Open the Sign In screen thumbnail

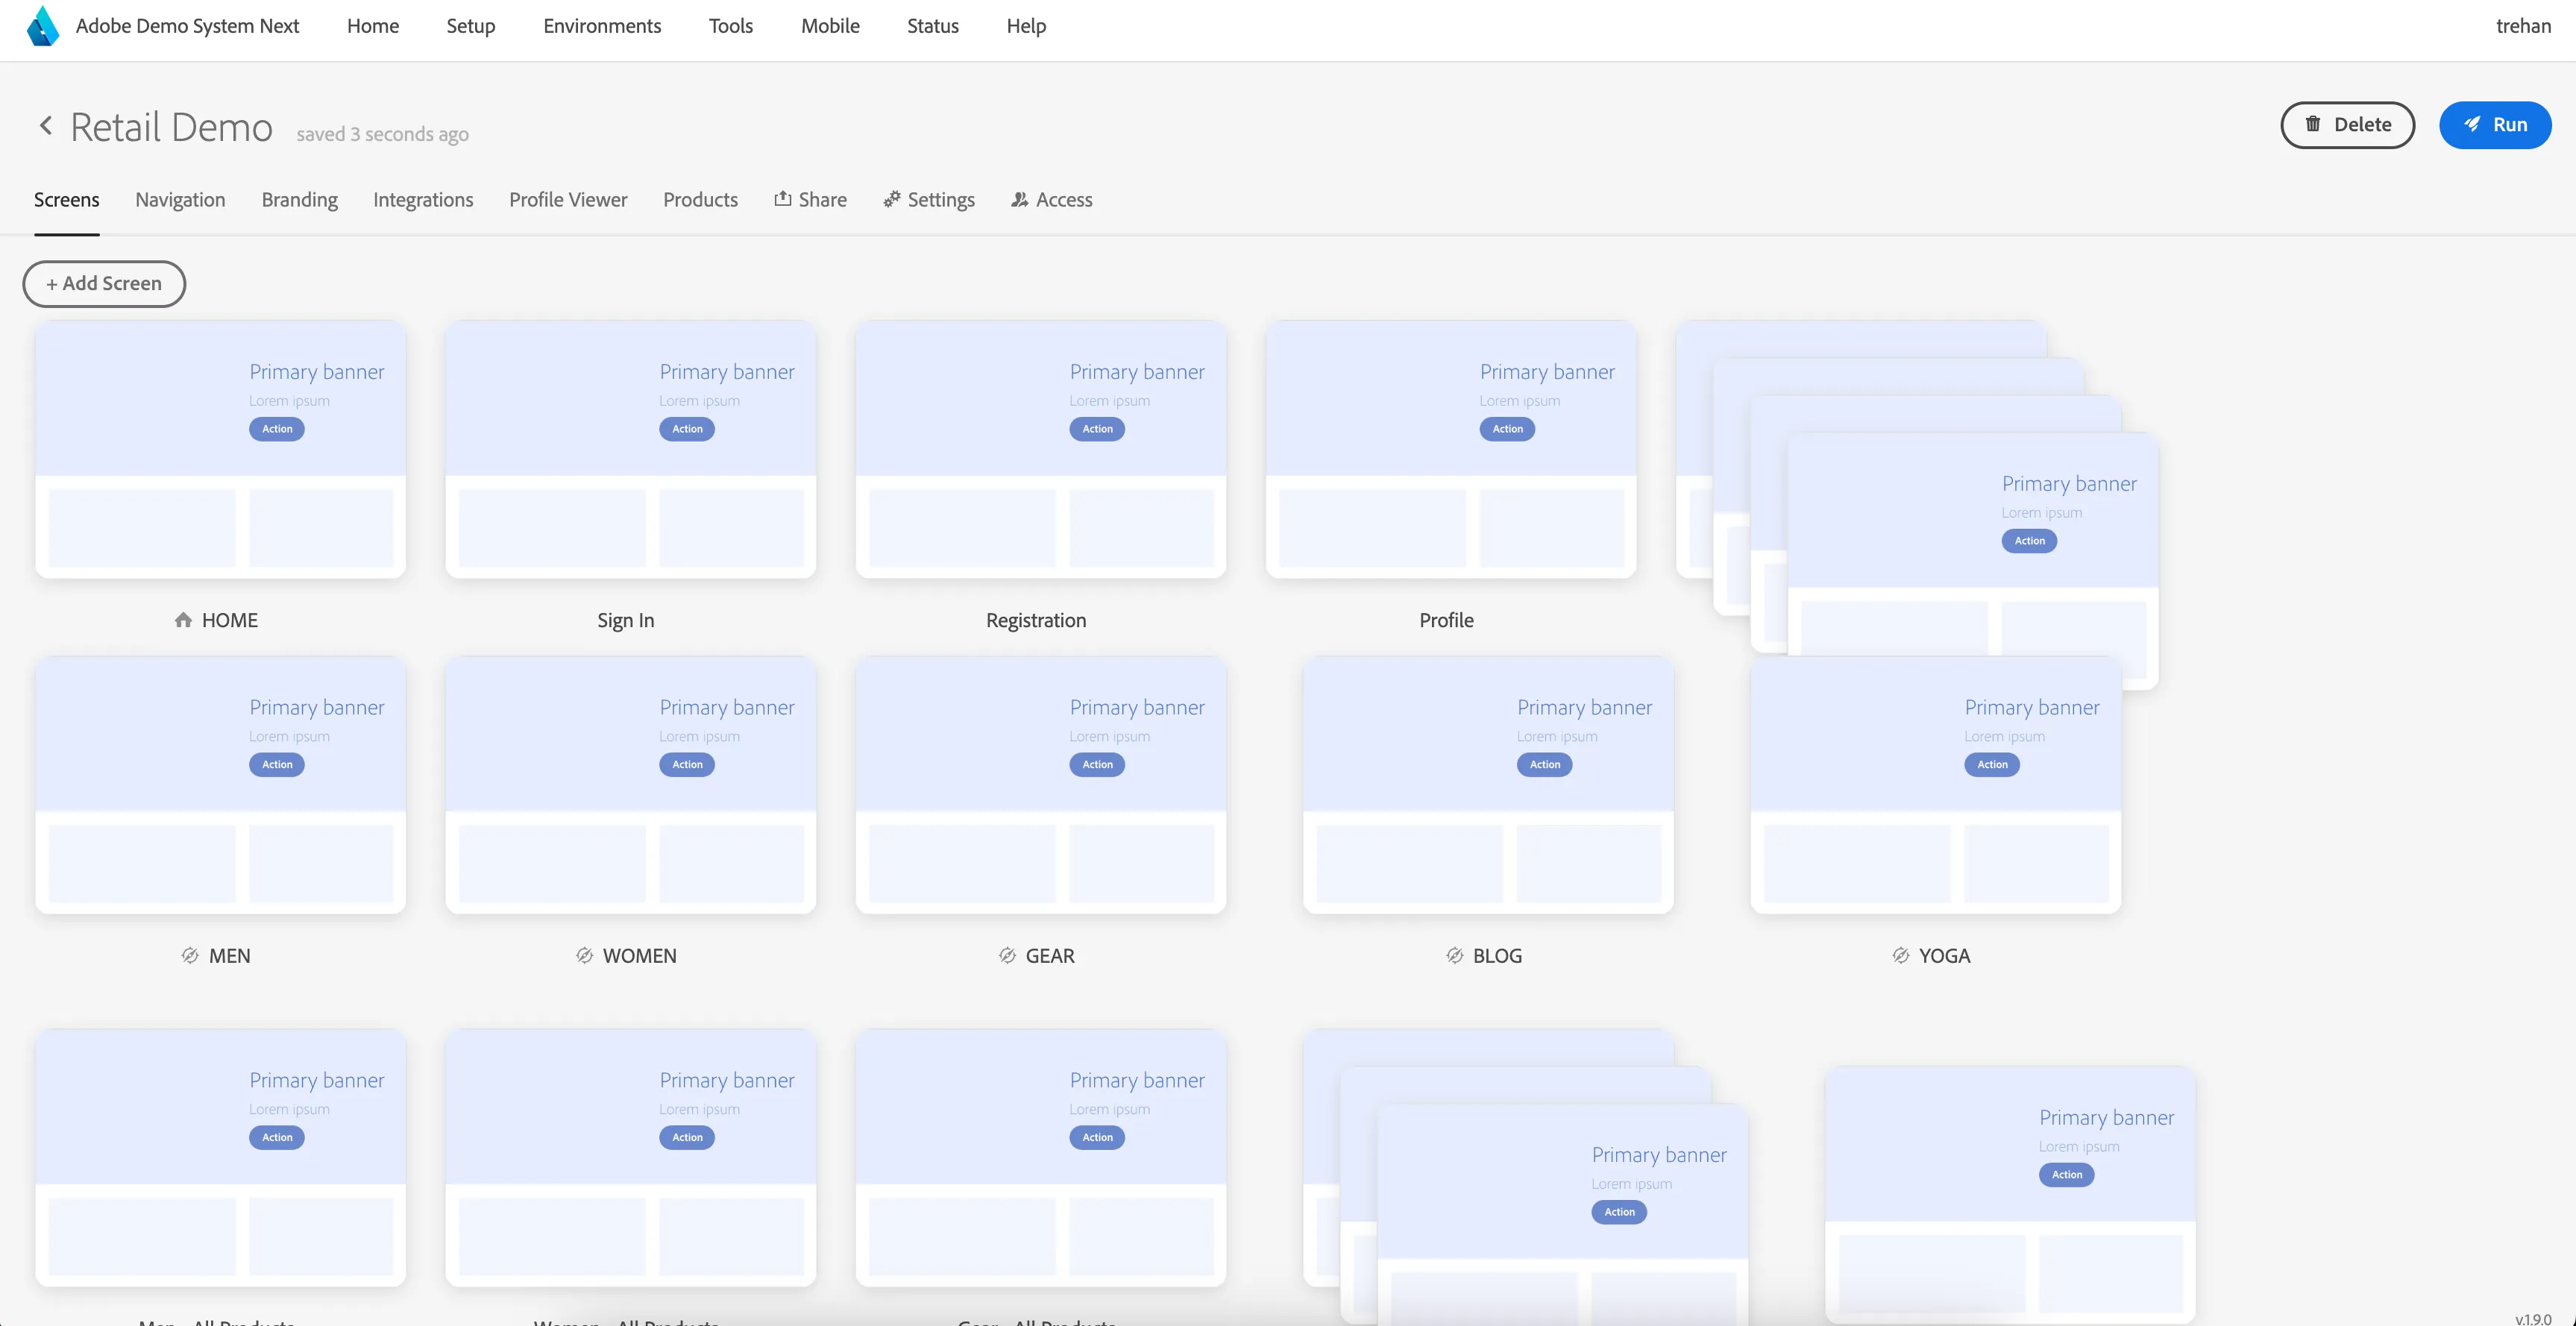[x=630, y=449]
